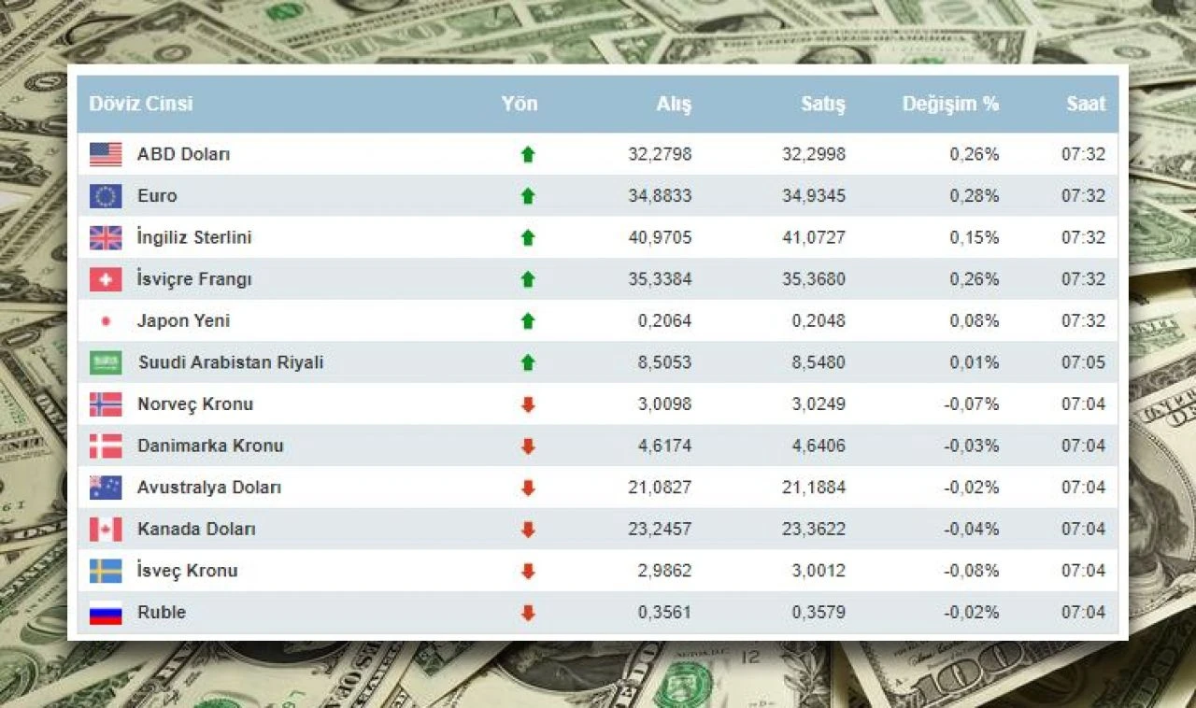Click the Swiss flag for İsviçre Frangı
Viewport: 1196px width, 708px height.
(x=107, y=278)
